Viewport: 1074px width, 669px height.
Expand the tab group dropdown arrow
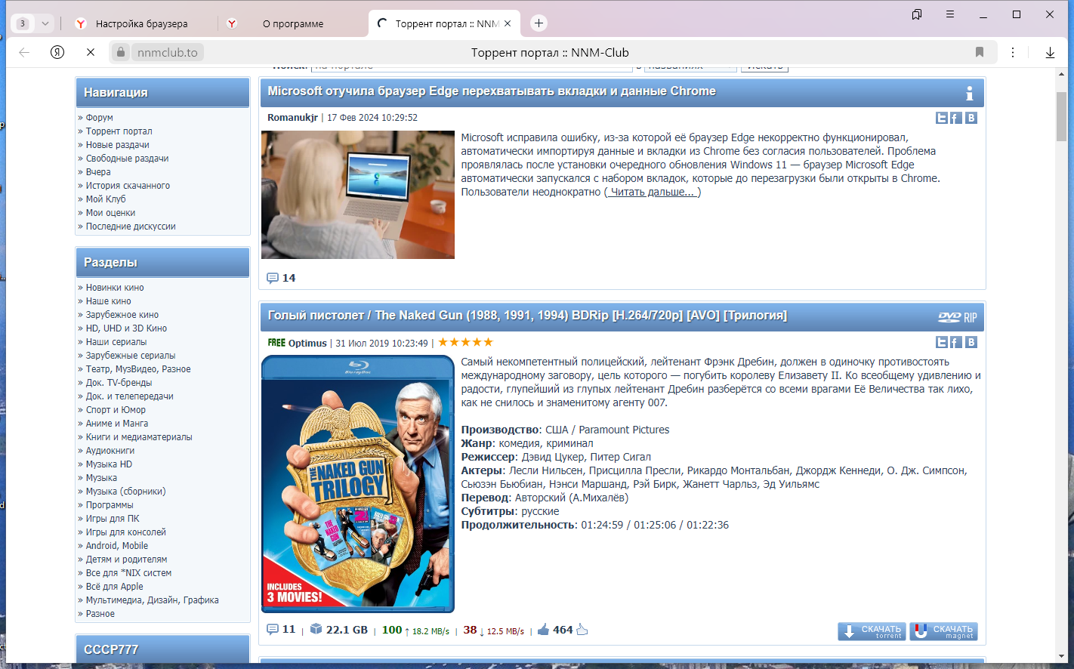(x=45, y=23)
